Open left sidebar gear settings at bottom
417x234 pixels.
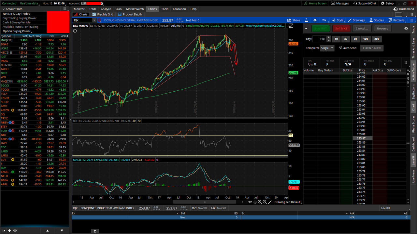coord(15,231)
